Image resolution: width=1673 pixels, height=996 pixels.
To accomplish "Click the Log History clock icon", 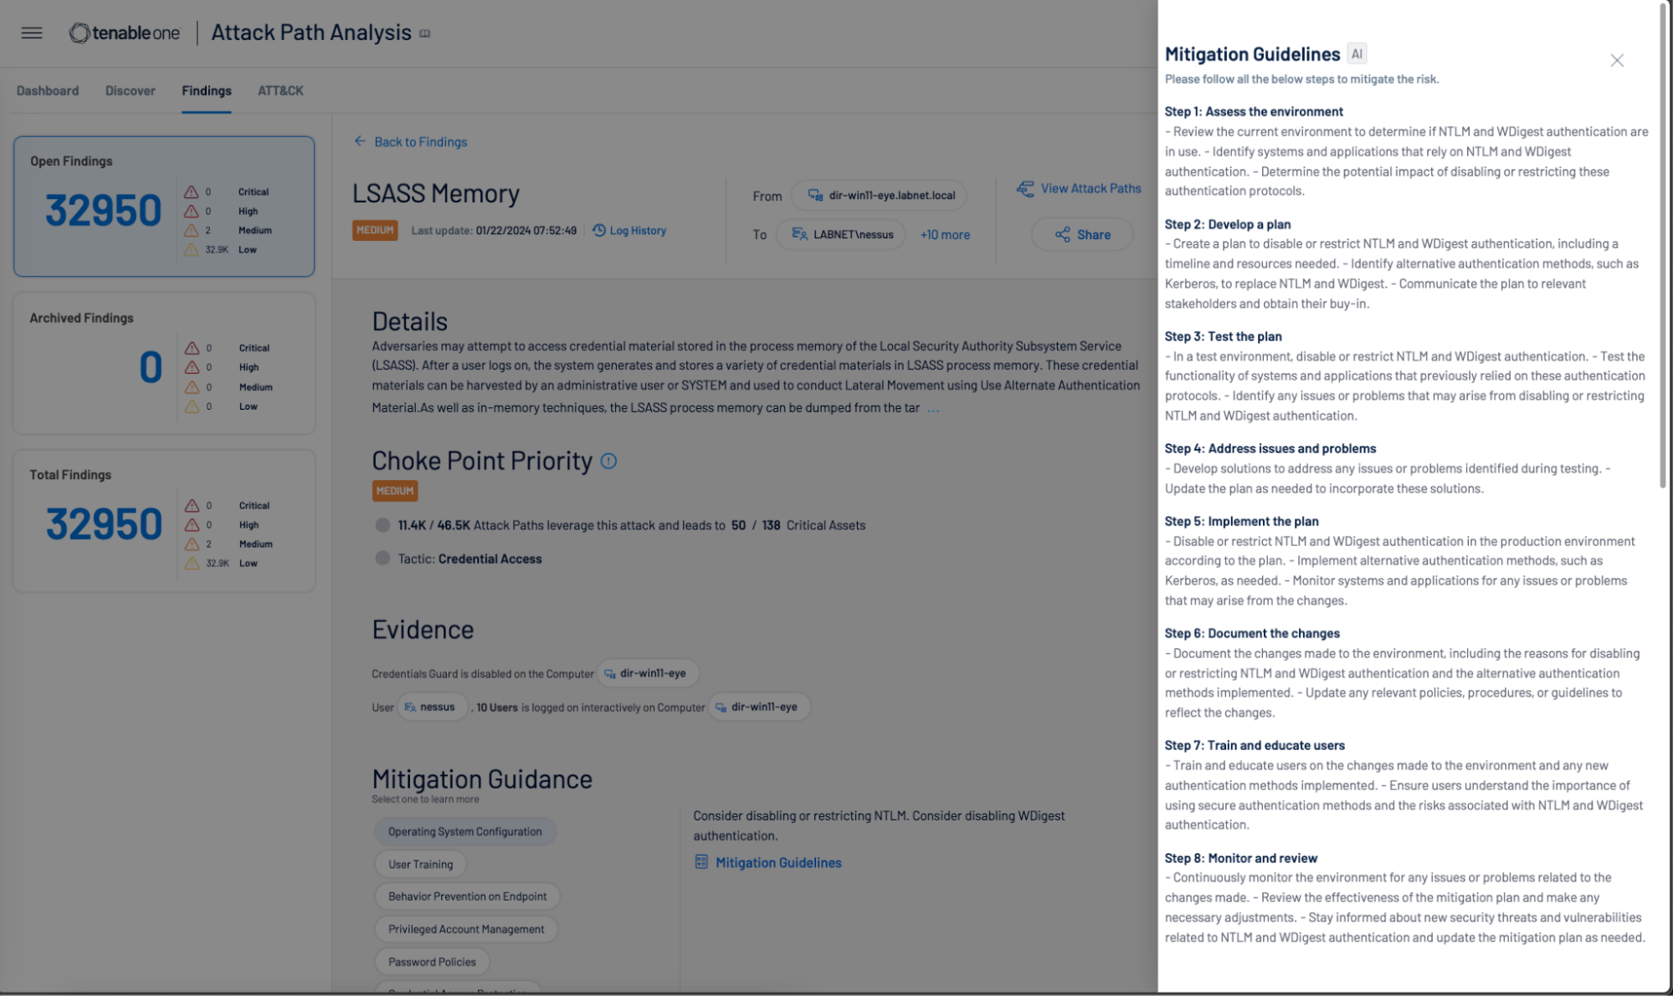I will pos(598,230).
